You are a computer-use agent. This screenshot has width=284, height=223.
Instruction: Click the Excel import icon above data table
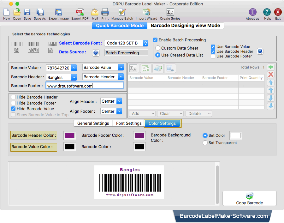pos(145,69)
